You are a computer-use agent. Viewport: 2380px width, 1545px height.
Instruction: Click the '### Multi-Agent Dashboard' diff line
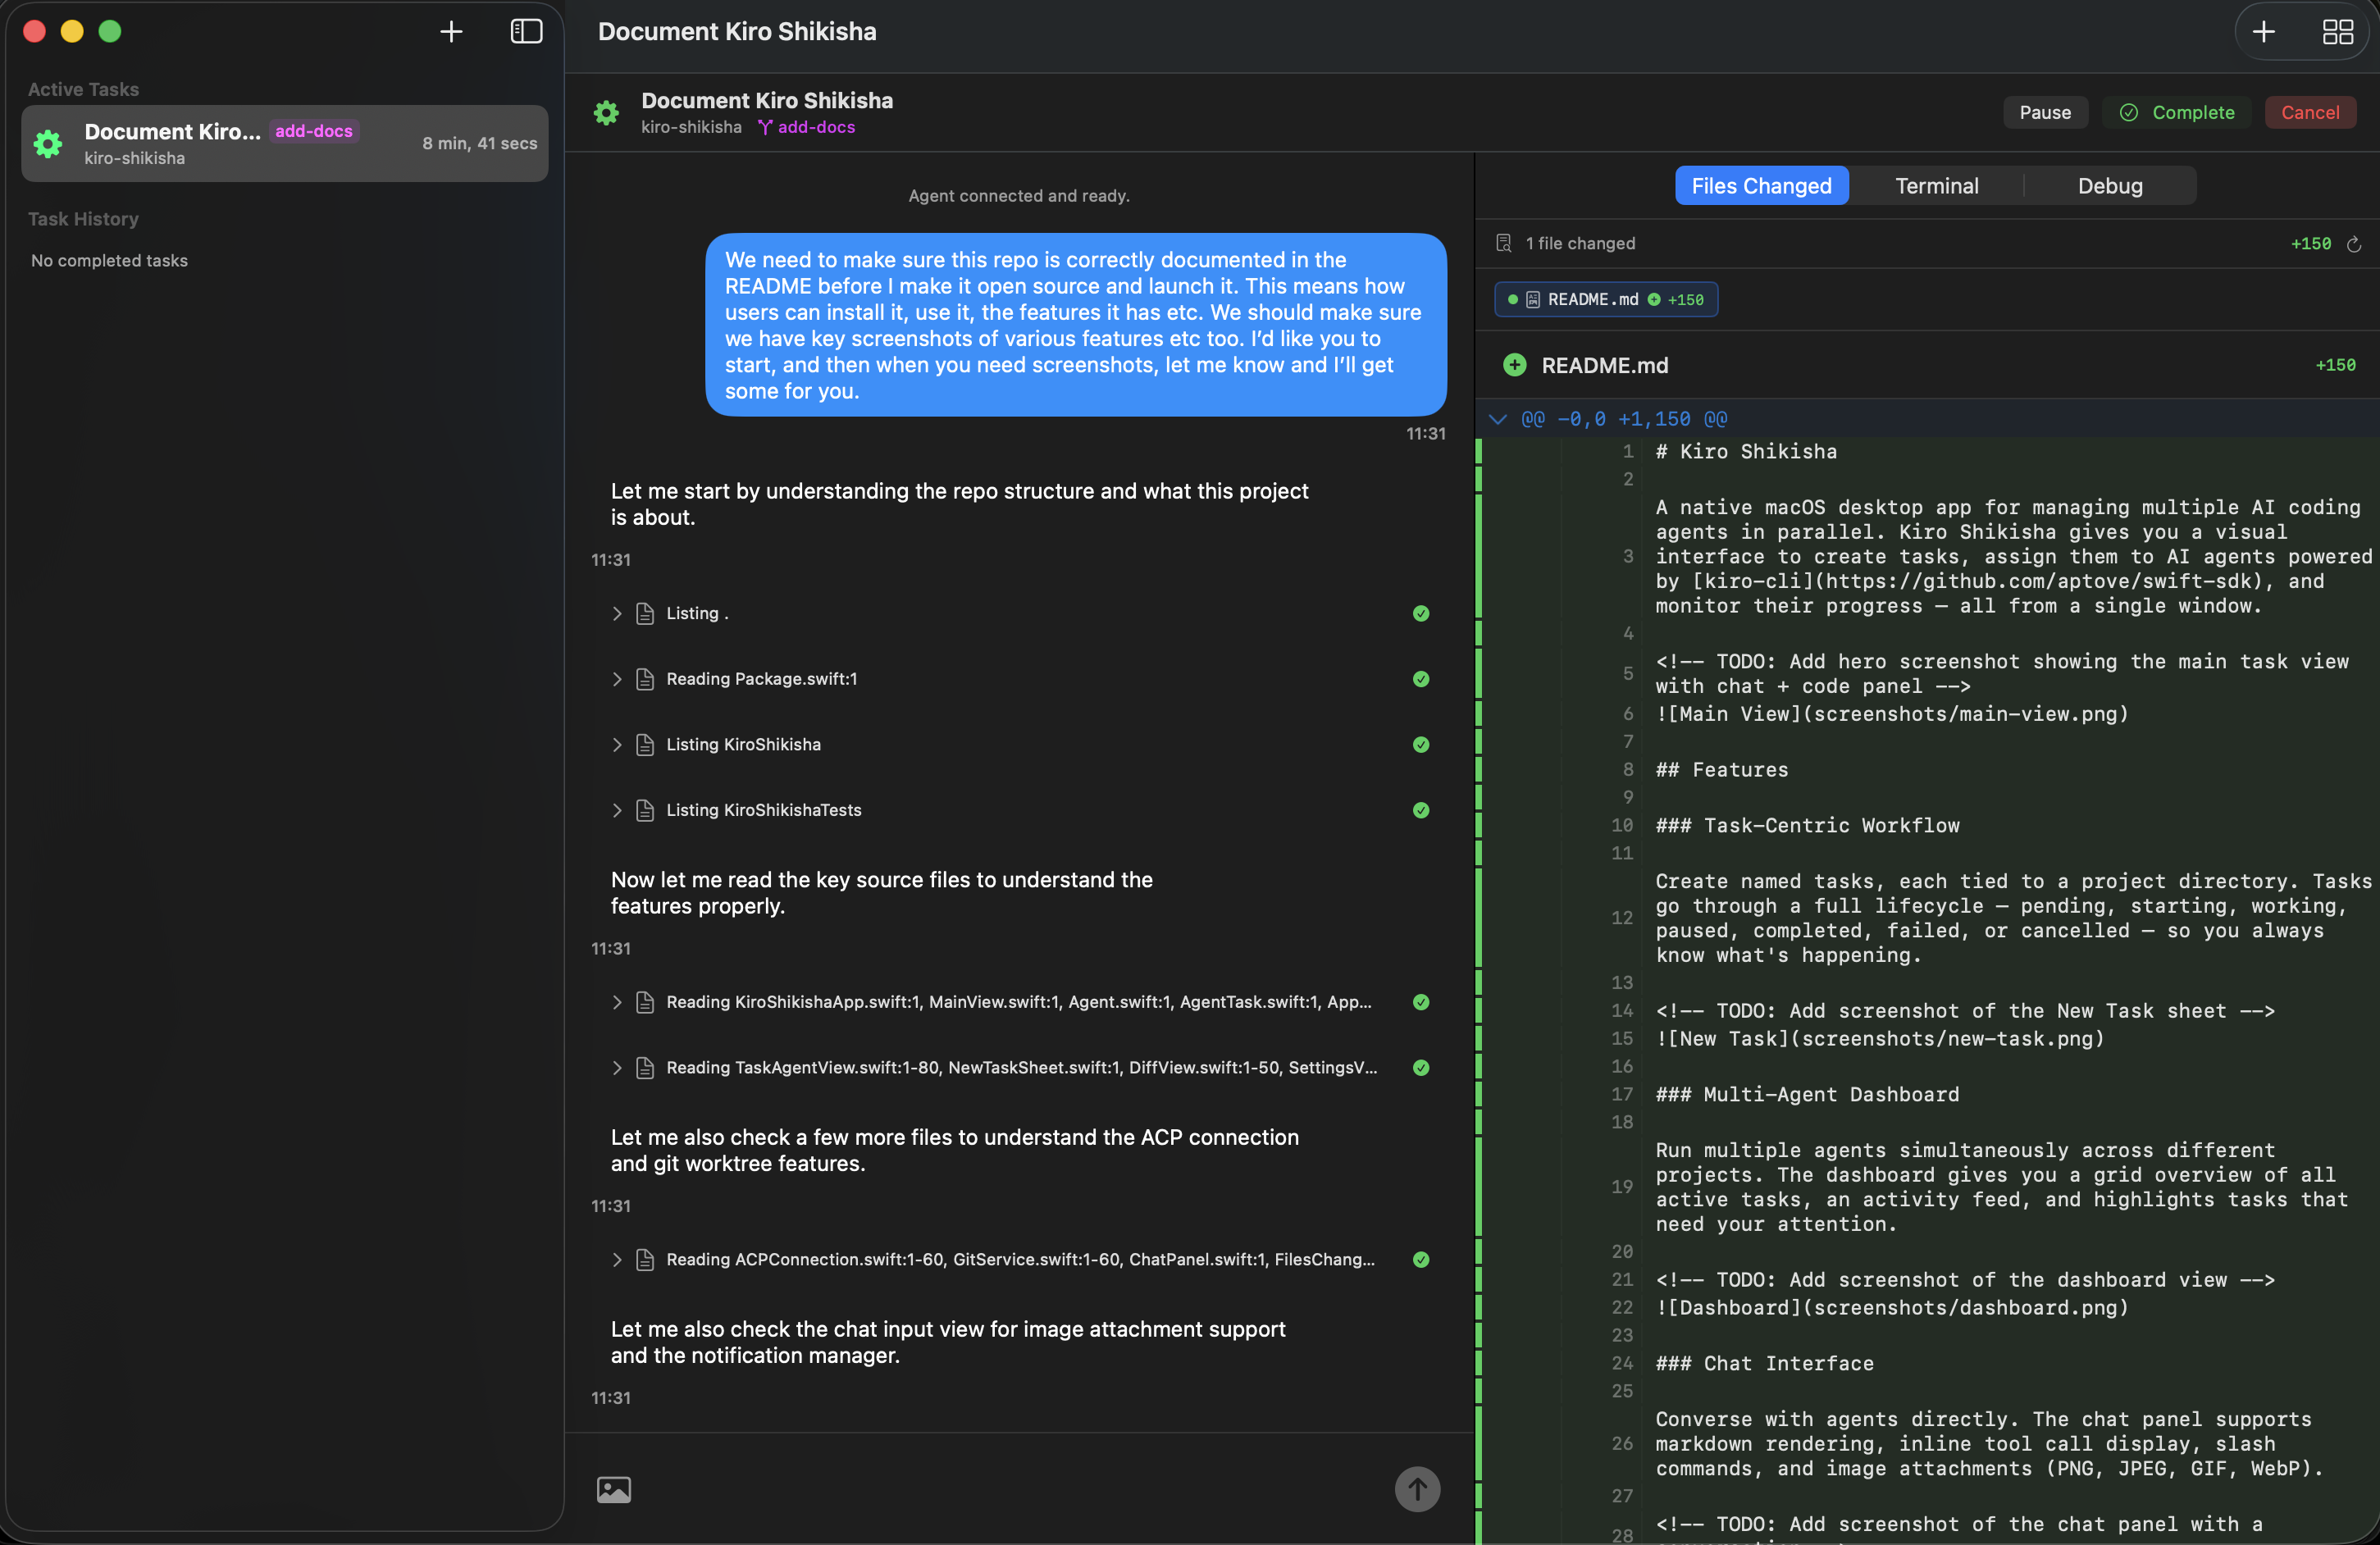pos(1807,1094)
